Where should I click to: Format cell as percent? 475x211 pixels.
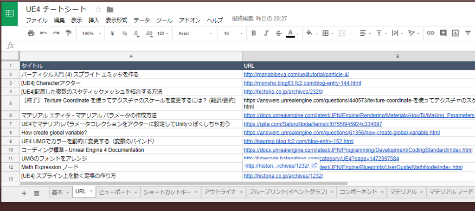pos(124,33)
